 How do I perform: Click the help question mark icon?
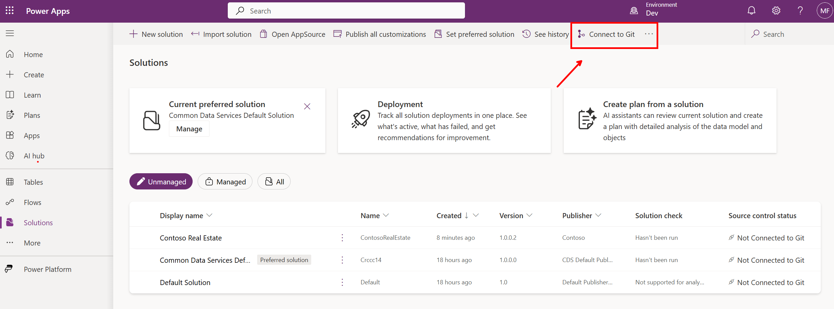(x=800, y=11)
